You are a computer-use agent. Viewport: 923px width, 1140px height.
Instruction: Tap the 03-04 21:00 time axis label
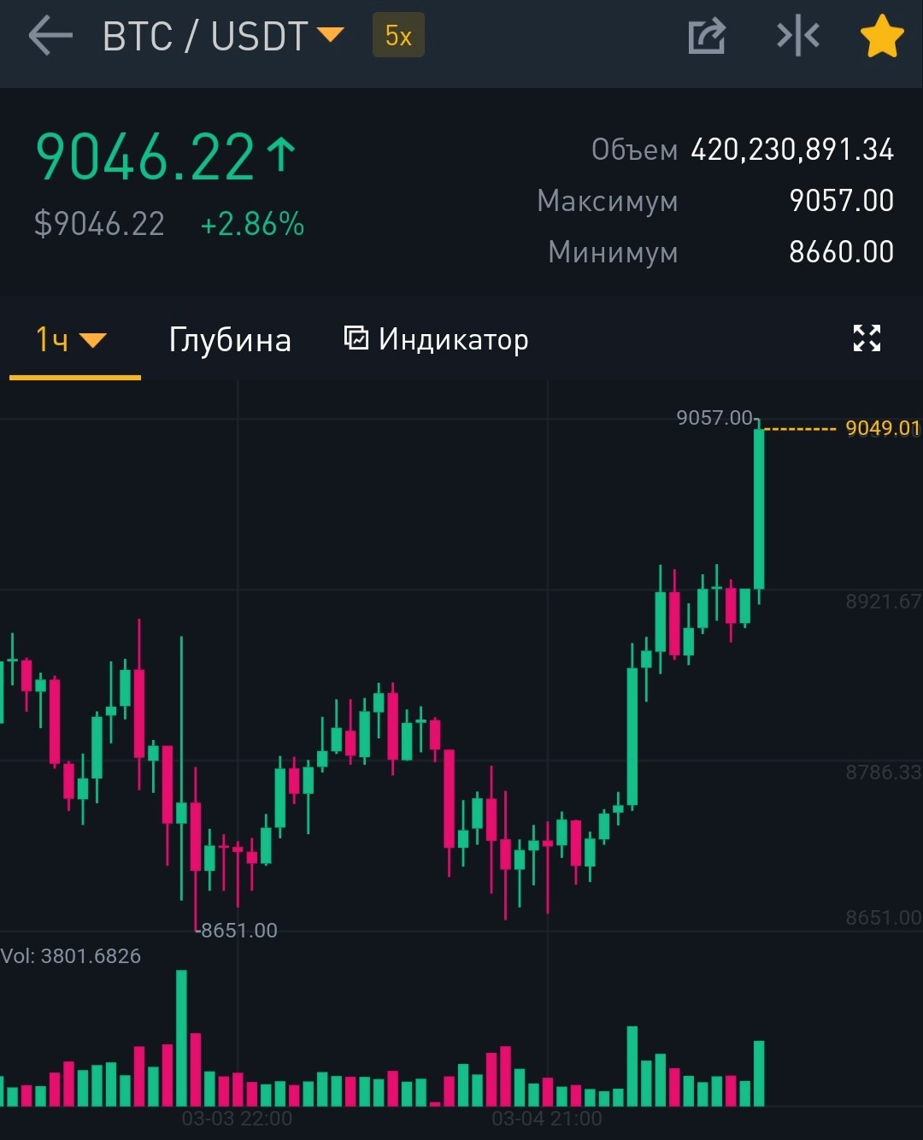tap(547, 1119)
